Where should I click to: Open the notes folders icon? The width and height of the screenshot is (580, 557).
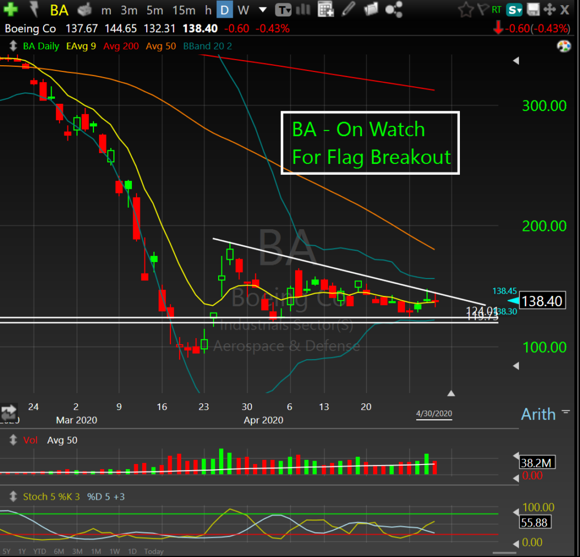click(x=370, y=9)
